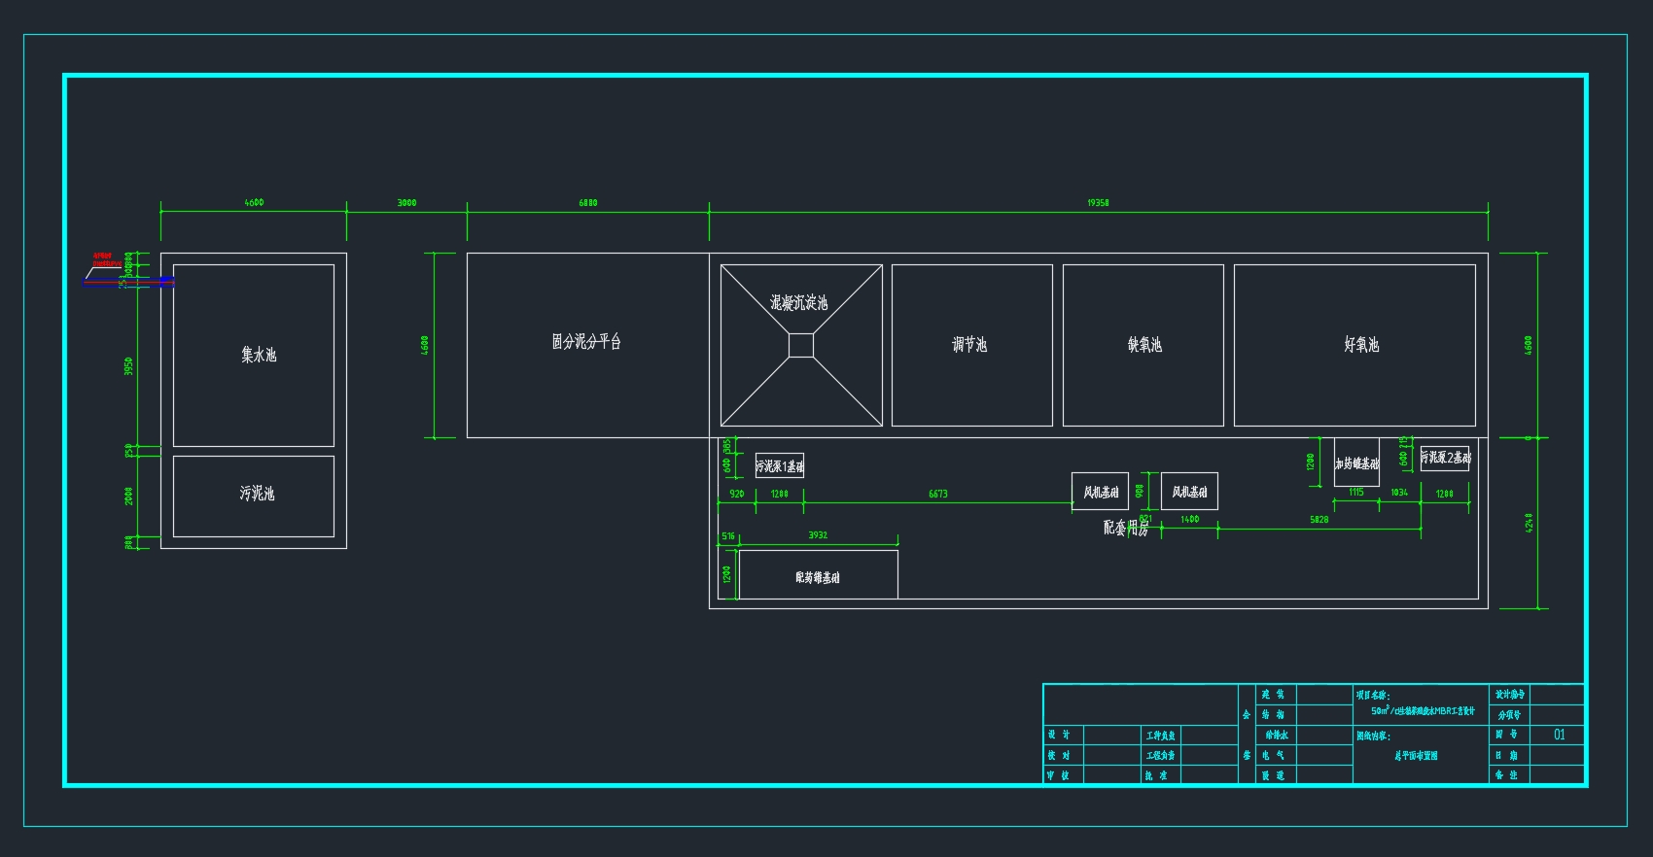Select the 6673 dimension text
Viewport: 1653px width, 857px height.
point(937,495)
